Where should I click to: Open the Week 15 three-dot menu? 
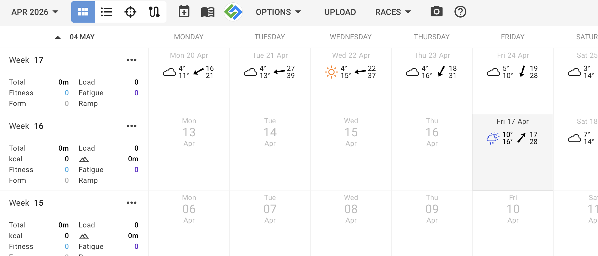click(x=131, y=203)
